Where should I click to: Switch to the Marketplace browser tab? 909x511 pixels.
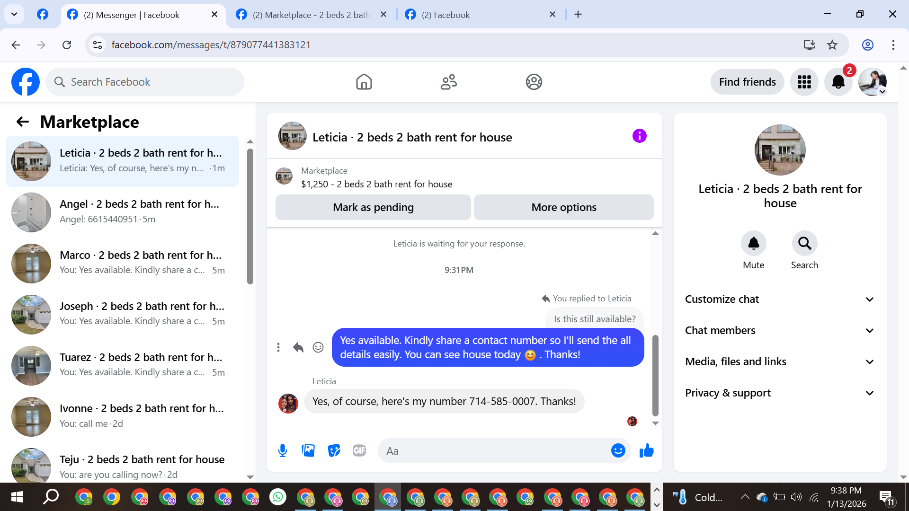coord(311,15)
